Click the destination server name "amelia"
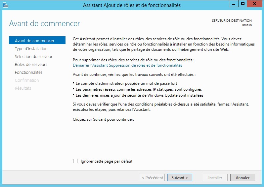This screenshot has height=187, width=264. pos(247,25)
